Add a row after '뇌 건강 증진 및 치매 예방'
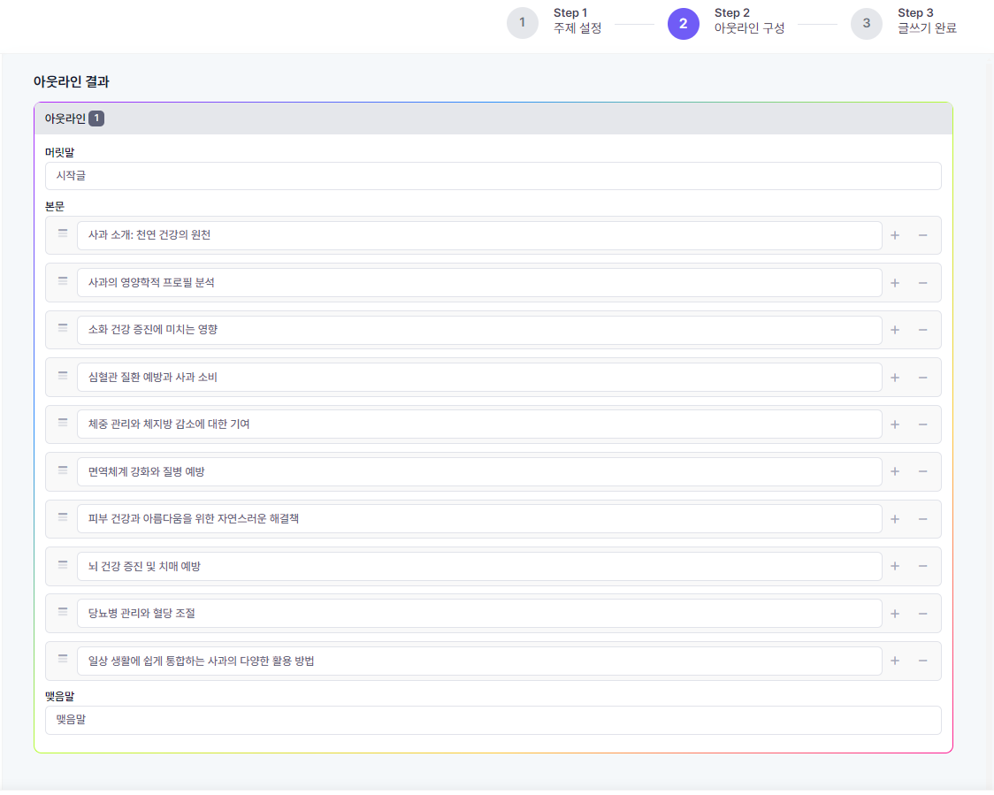This screenshot has height=795, width=994. pyautogui.click(x=894, y=566)
